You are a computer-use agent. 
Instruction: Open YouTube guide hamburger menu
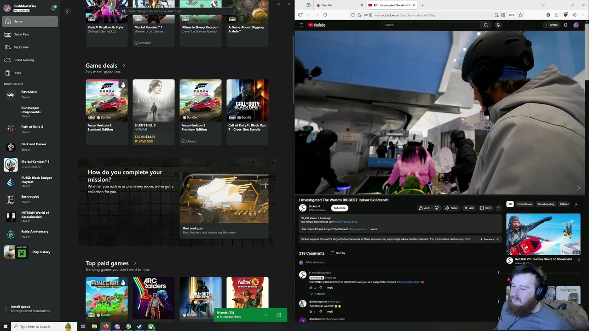pos(301,25)
